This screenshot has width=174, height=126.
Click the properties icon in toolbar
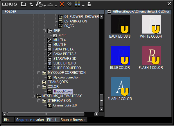click(x=70, y=4)
